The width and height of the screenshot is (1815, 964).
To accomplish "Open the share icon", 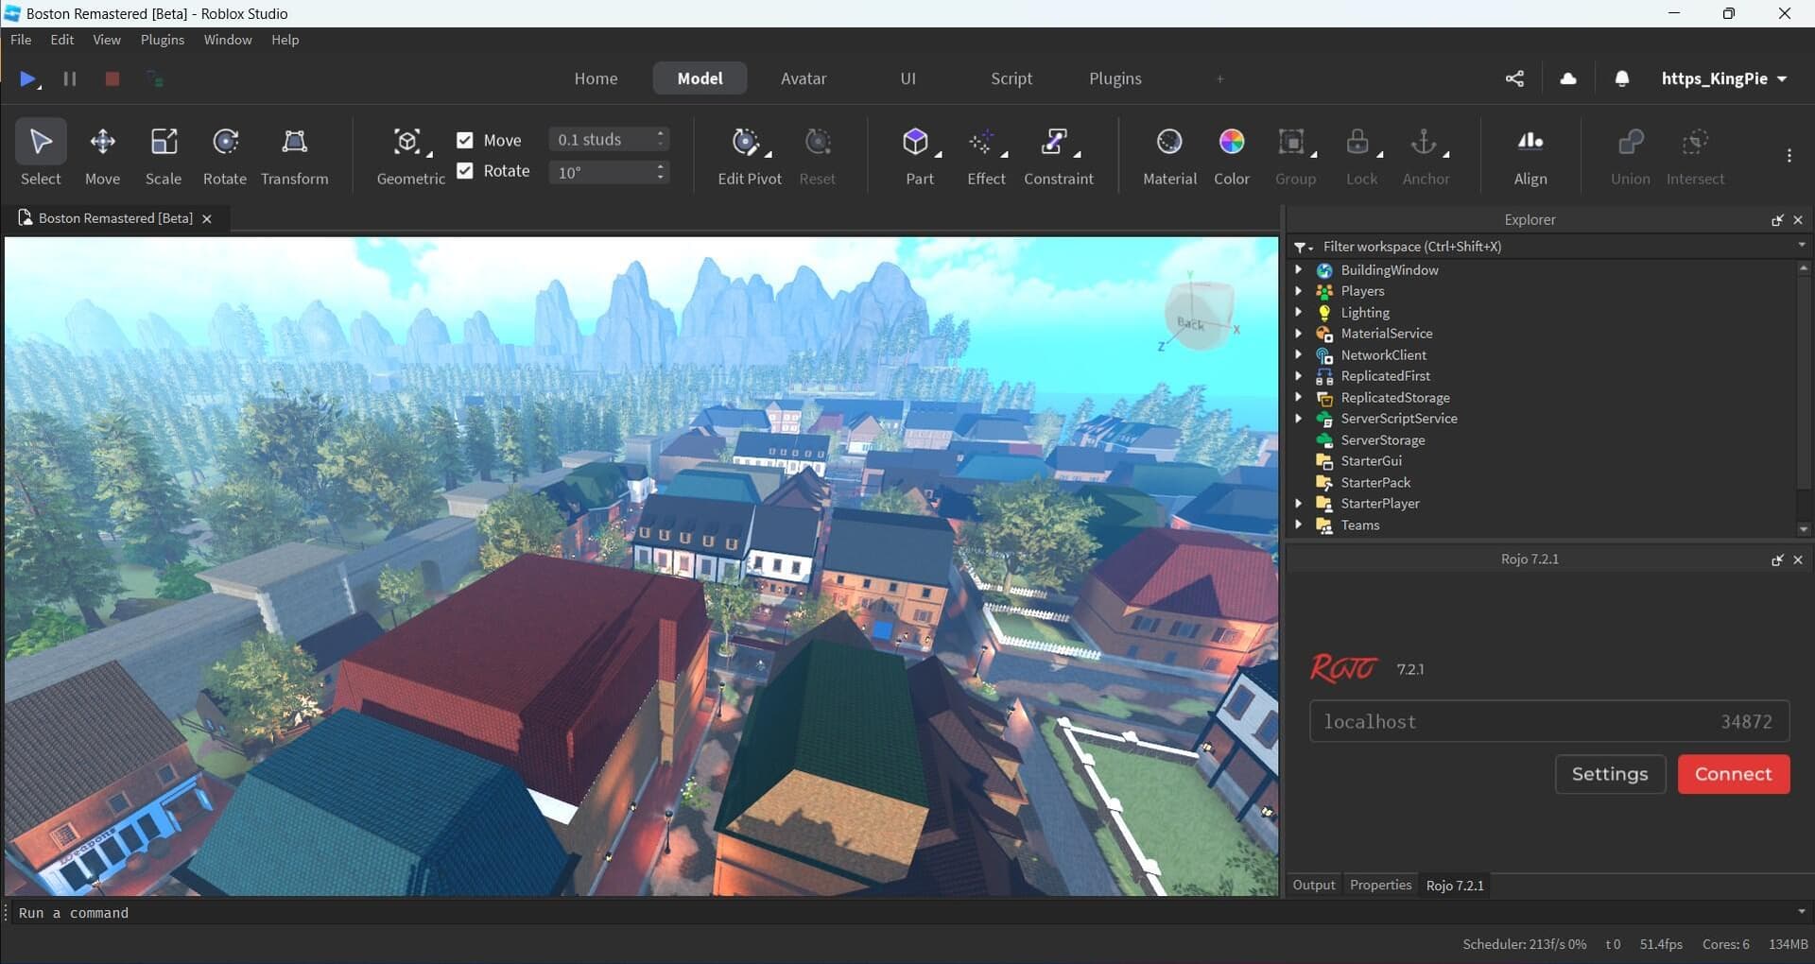I will point(1514,78).
